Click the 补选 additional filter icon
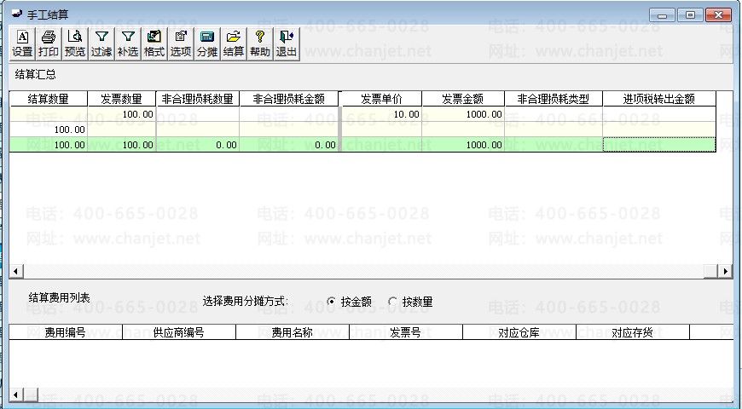Screen dimensions: 742x409 [128, 43]
